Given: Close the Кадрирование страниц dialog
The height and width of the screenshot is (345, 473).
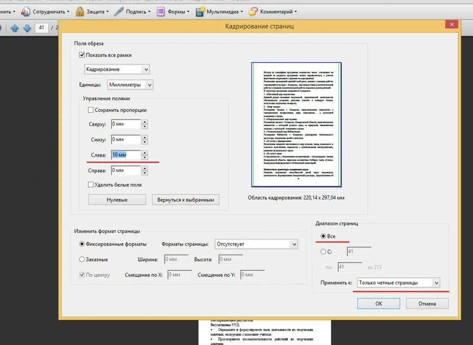Looking at the screenshot, I should [452, 24].
